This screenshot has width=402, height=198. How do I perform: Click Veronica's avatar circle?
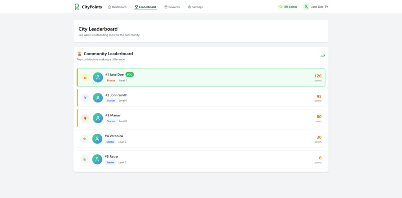pyautogui.click(x=97, y=139)
